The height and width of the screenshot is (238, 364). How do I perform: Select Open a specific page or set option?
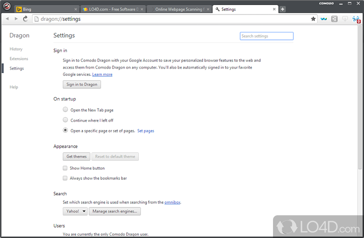(65, 130)
